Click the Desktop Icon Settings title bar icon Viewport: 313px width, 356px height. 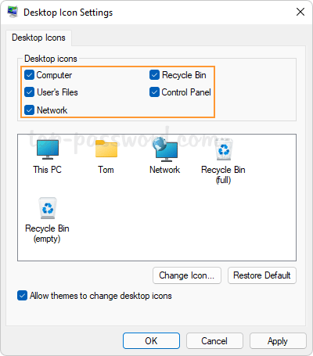13,12
